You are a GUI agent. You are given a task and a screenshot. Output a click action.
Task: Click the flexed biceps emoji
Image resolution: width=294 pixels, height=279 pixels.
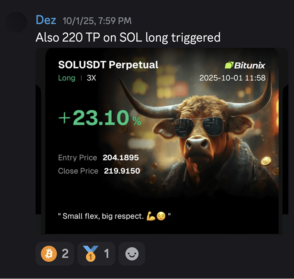151,216
